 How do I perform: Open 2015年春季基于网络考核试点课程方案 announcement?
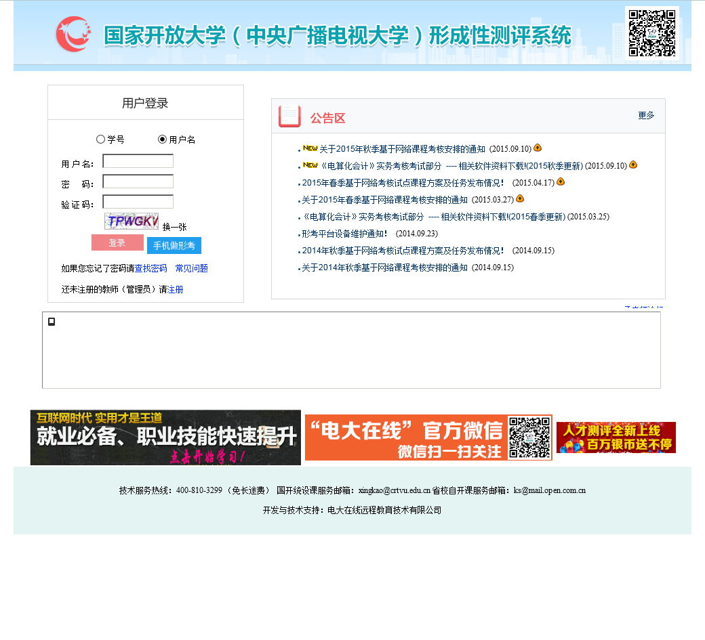click(403, 183)
